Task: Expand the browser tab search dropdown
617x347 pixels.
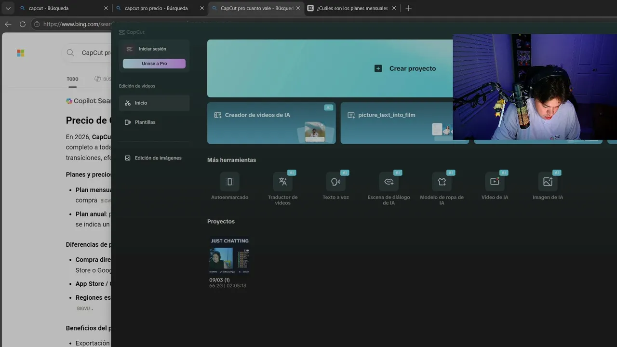Action: pyautogui.click(x=8, y=8)
